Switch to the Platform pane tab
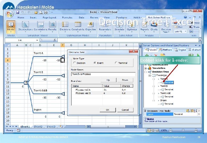 166,50
